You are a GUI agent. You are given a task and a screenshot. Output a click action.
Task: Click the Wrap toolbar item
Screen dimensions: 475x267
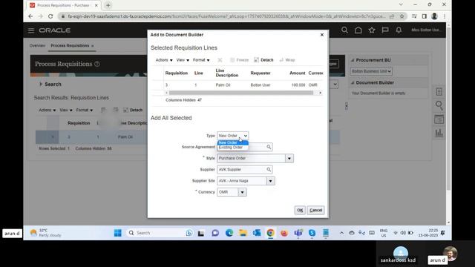coord(287,60)
